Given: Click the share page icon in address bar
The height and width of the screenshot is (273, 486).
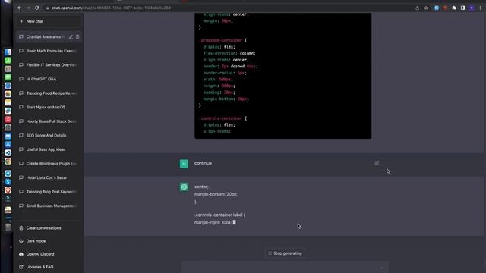Looking at the screenshot, I should (x=417, y=8).
